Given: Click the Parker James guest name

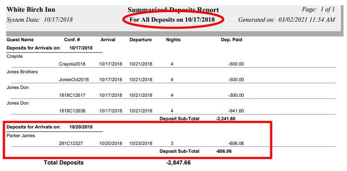Looking at the screenshot, I should point(21,136).
